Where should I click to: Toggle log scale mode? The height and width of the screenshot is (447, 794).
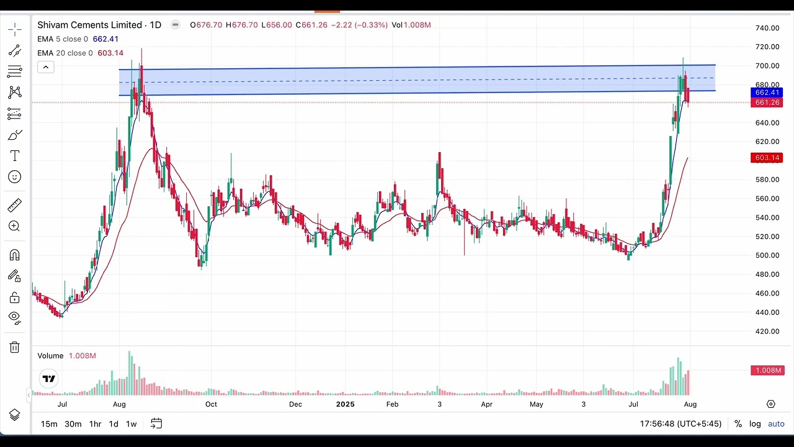755,423
